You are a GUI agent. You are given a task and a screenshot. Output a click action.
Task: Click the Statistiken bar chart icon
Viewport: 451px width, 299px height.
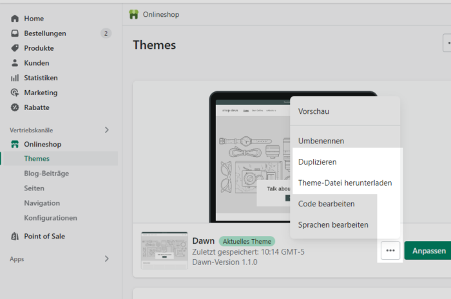coord(15,78)
